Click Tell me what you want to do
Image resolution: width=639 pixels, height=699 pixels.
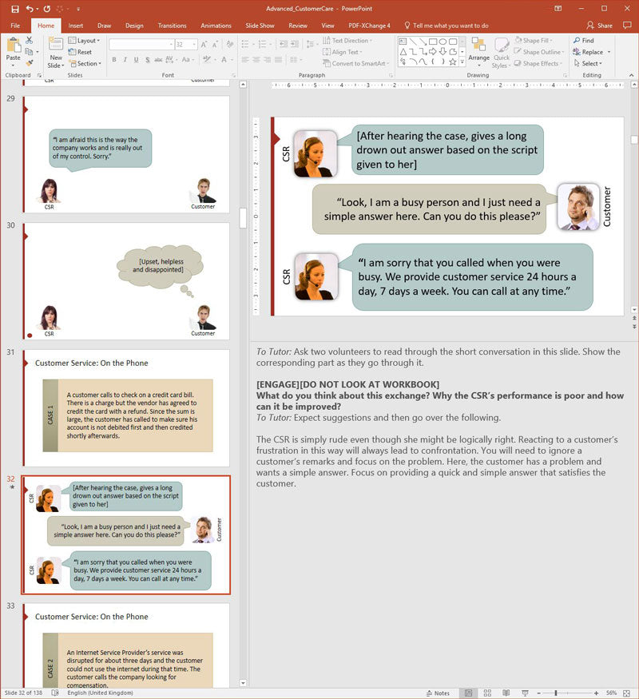[446, 26]
